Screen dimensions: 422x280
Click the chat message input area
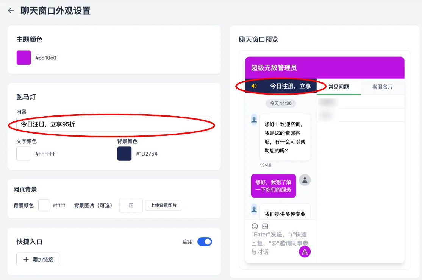tap(275, 243)
